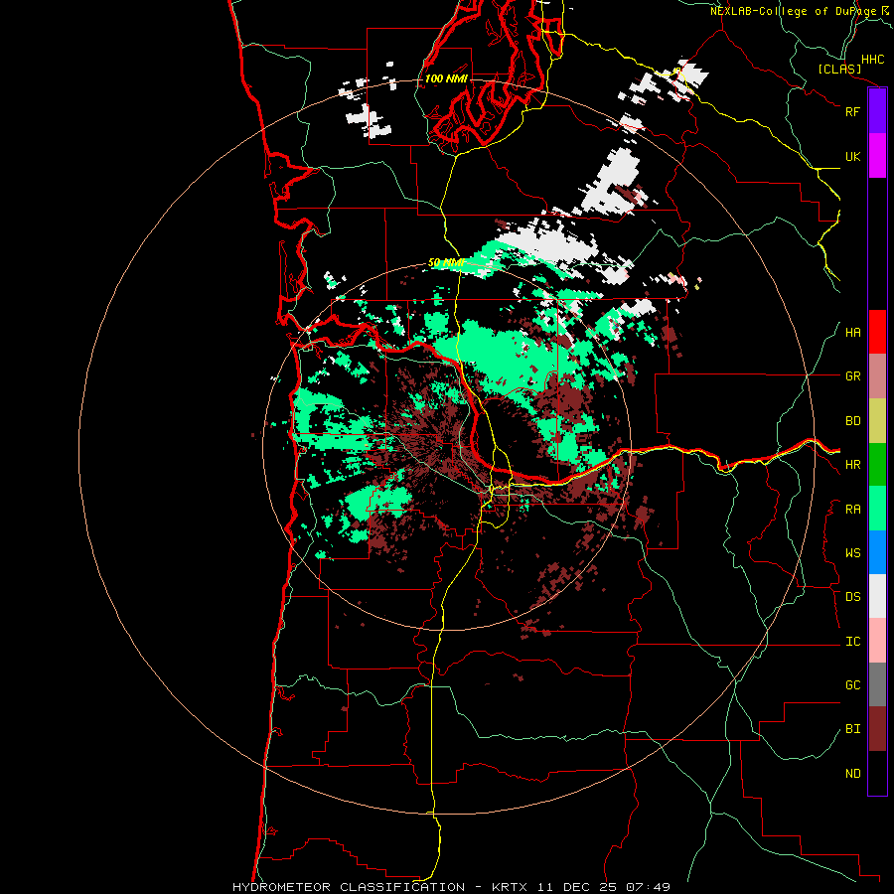Click the BI legend label
The image size is (894, 894).
pos(852,729)
